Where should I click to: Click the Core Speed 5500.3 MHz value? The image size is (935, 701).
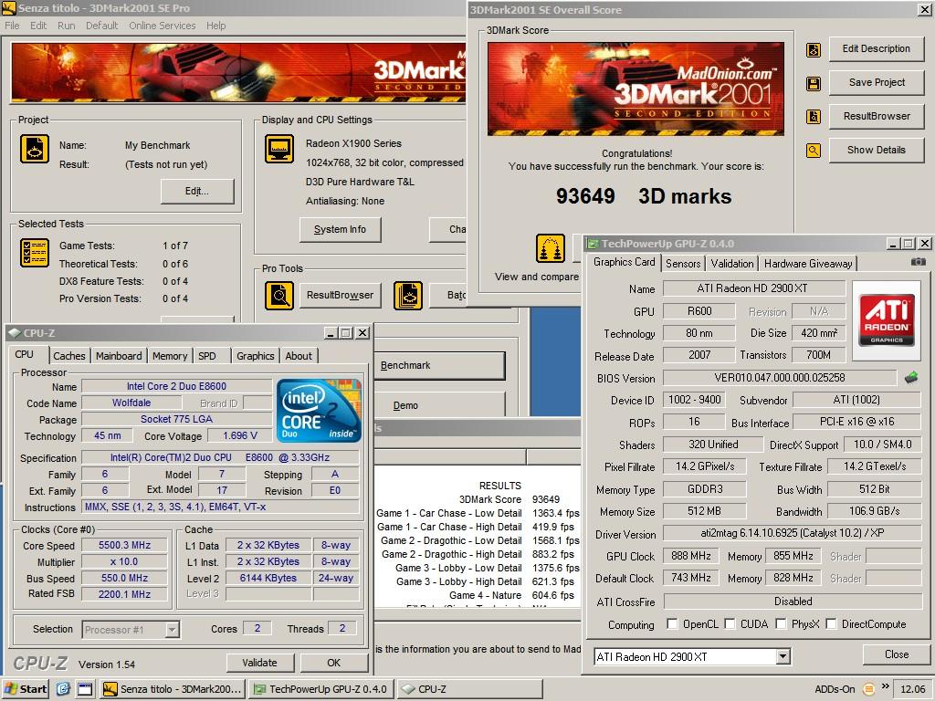coord(124,545)
